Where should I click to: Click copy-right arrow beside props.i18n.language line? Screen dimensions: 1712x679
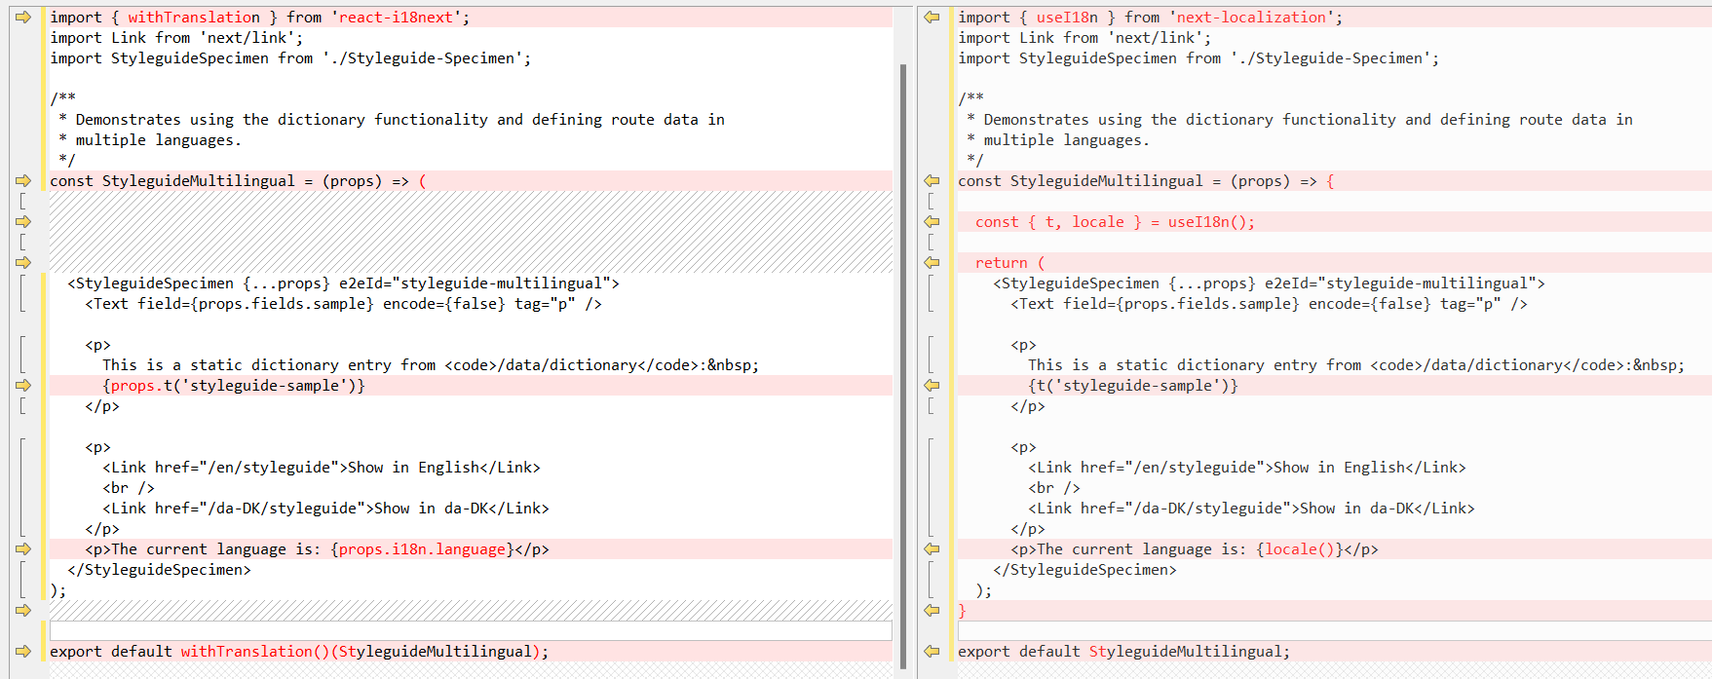coord(23,549)
